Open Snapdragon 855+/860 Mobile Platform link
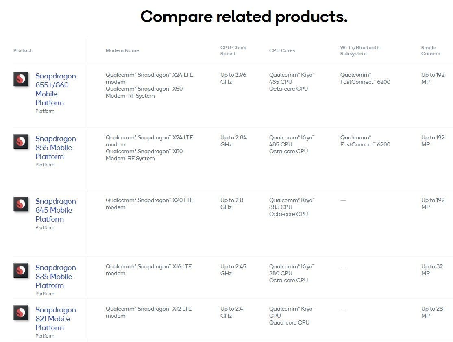The height and width of the screenshot is (342, 453). coord(55,89)
